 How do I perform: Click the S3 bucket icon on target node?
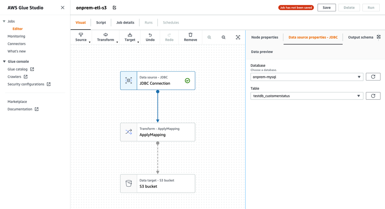(129, 183)
